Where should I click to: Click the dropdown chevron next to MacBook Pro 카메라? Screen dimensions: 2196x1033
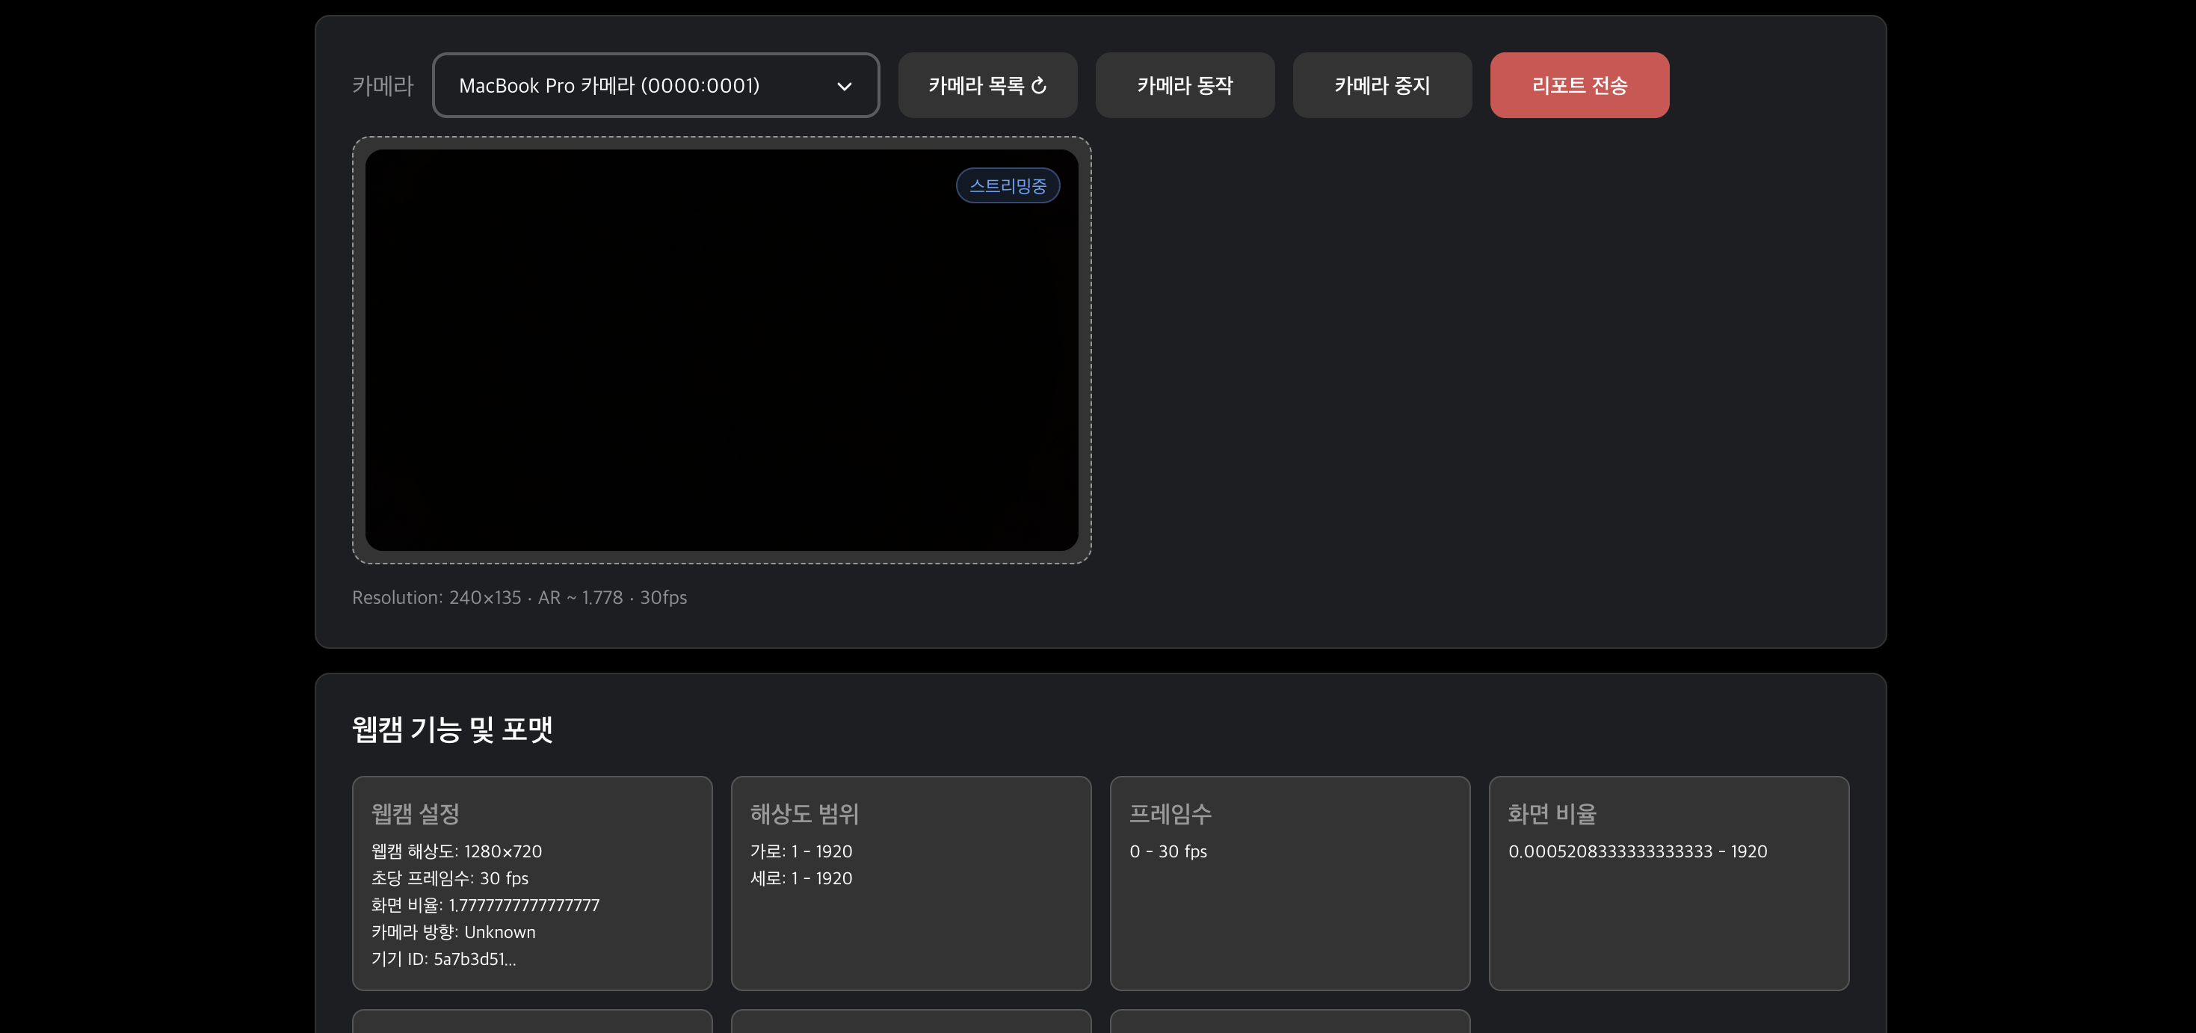pyautogui.click(x=844, y=86)
